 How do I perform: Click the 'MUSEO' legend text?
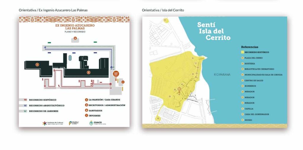tap(248, 120)
